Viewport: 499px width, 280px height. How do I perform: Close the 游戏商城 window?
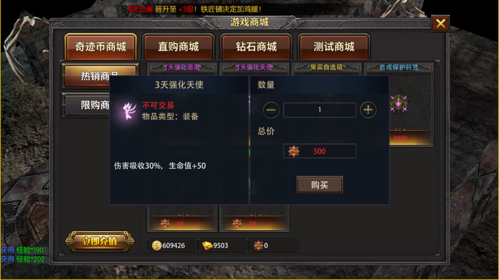coord(440,23)
